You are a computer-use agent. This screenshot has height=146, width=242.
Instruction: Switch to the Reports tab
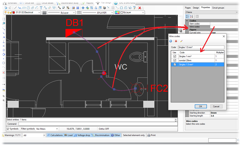(87, 3)
